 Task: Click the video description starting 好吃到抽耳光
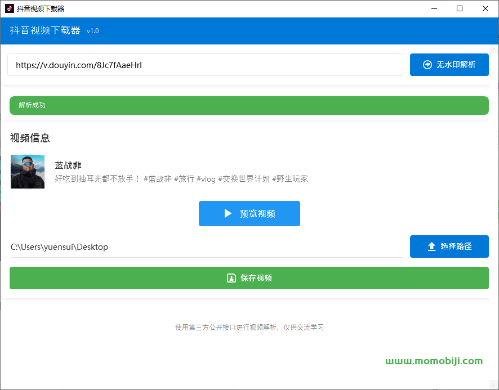click(181, 179)
